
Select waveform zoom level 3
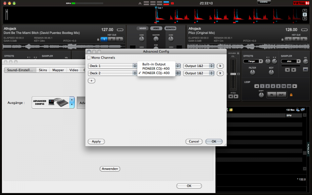point(305,18)
